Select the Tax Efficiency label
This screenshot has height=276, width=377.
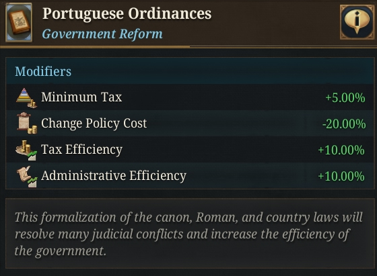pos(81,149)
